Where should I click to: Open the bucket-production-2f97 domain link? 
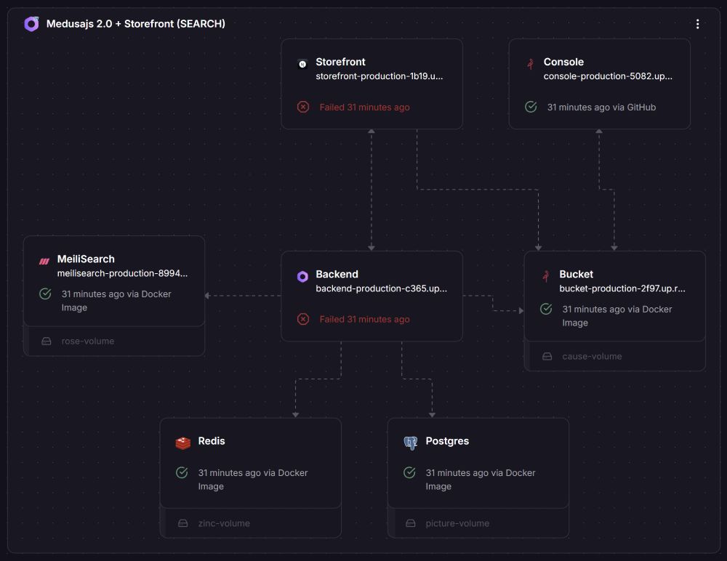[x=622, y=288]
